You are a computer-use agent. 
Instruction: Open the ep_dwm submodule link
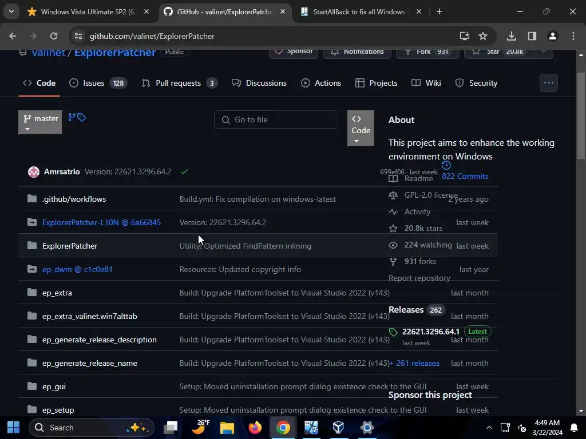click(x=77, y=270)
